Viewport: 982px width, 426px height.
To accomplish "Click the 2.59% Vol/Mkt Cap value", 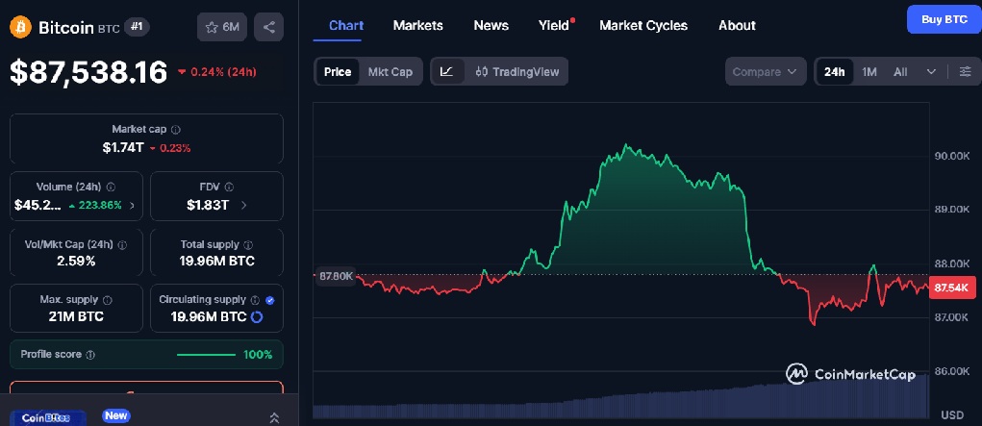I will coord(76,262).
